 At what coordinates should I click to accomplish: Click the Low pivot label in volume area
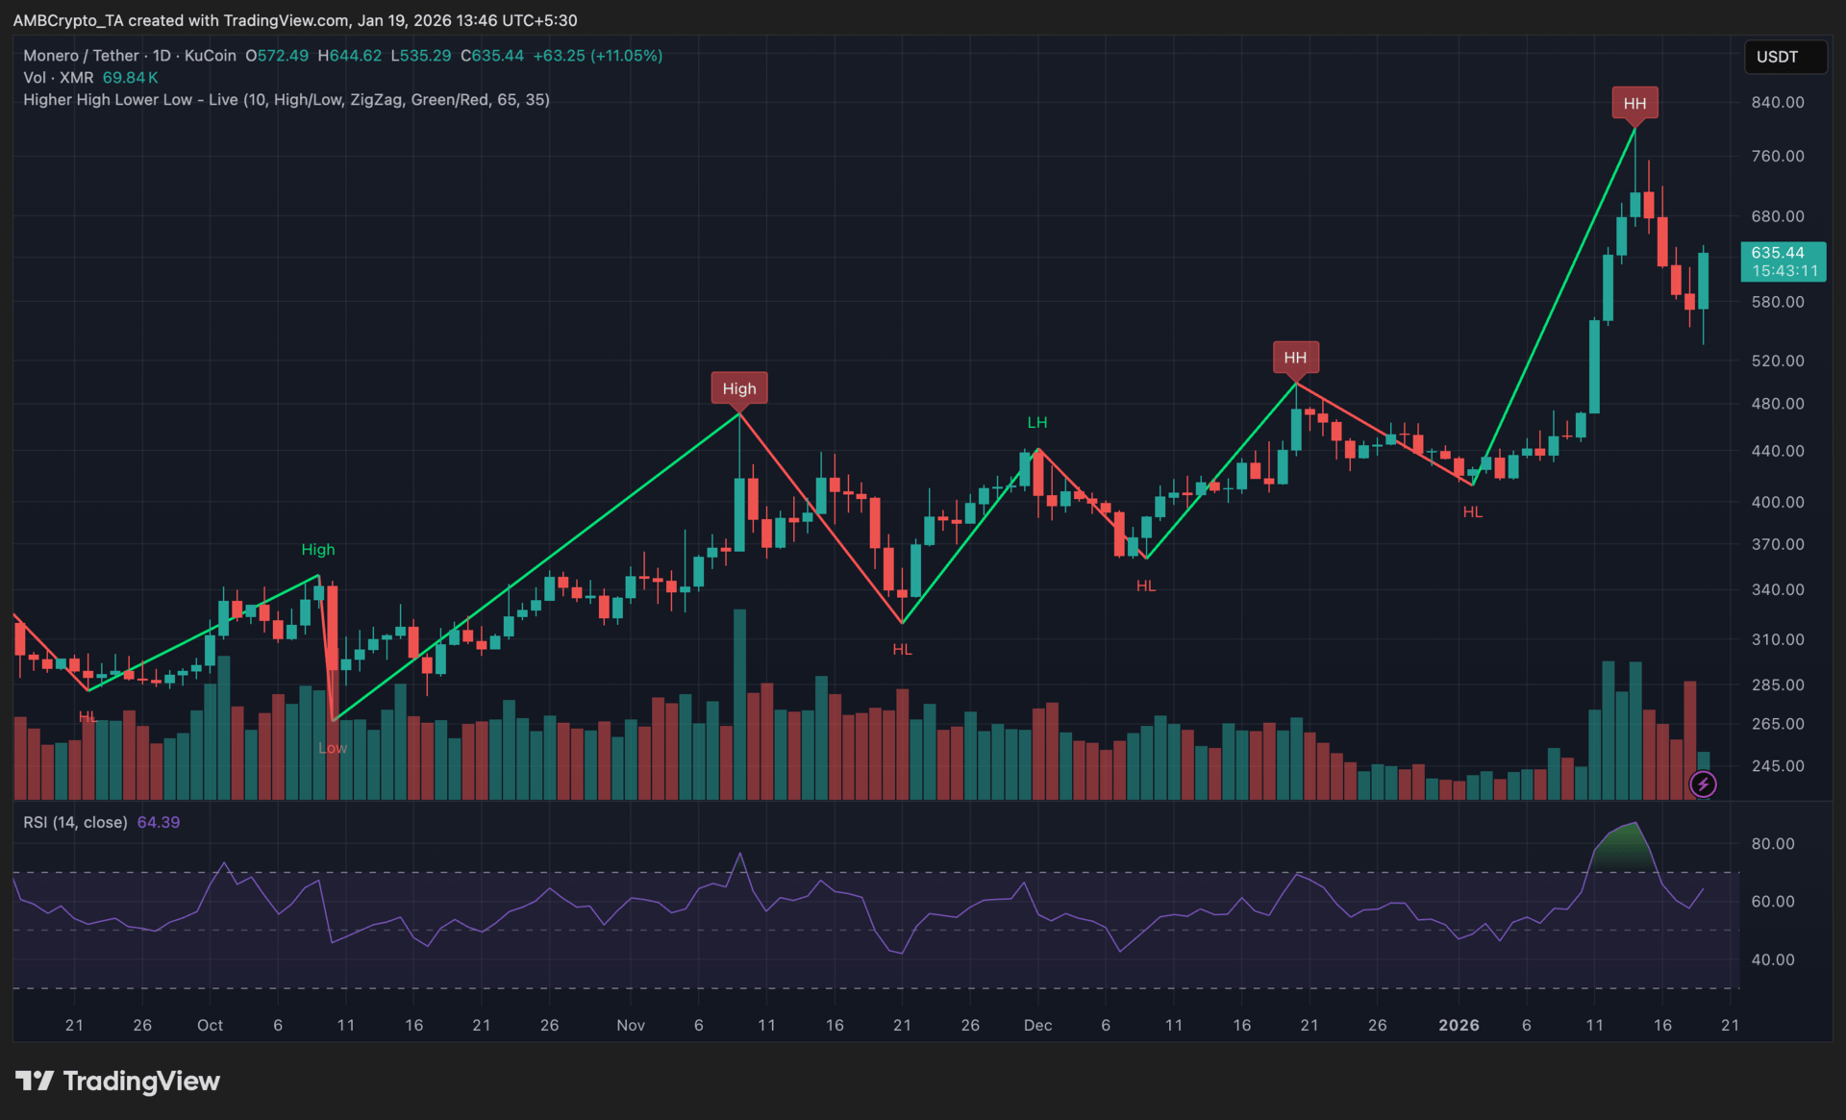(x=333, y=748)
